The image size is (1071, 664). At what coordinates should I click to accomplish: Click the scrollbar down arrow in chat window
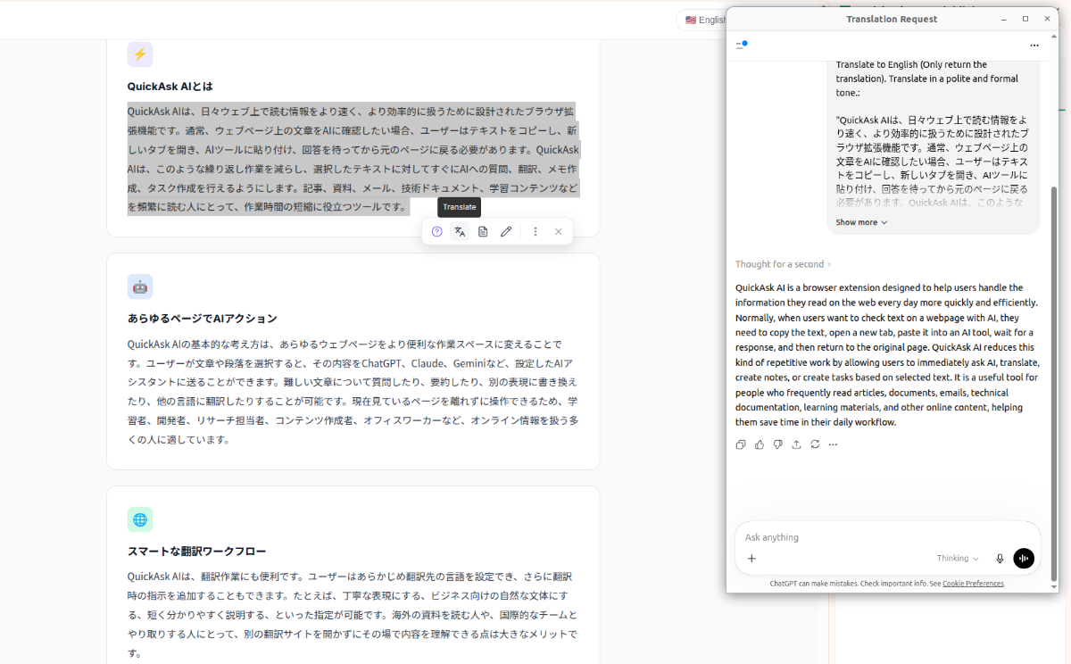point(1054,586)
